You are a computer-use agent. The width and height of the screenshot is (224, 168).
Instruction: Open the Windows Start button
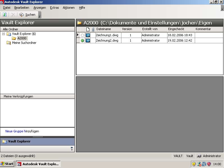(7, 164)
